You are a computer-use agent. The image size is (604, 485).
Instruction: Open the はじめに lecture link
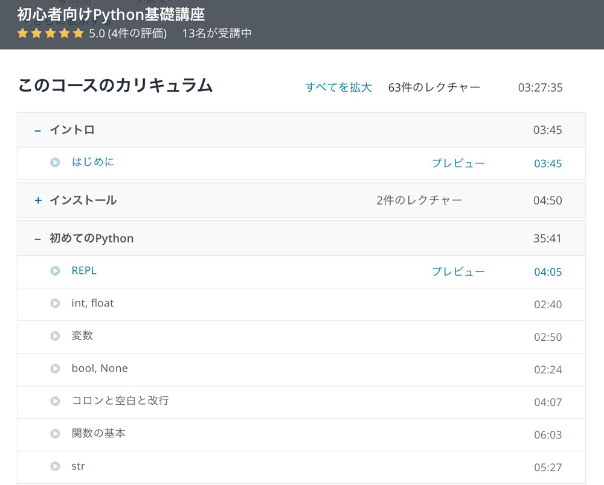93,162
